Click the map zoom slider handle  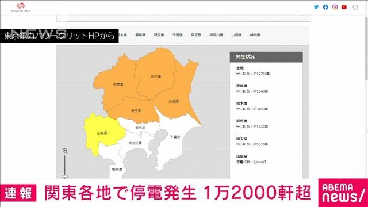(x=65, y=177)
